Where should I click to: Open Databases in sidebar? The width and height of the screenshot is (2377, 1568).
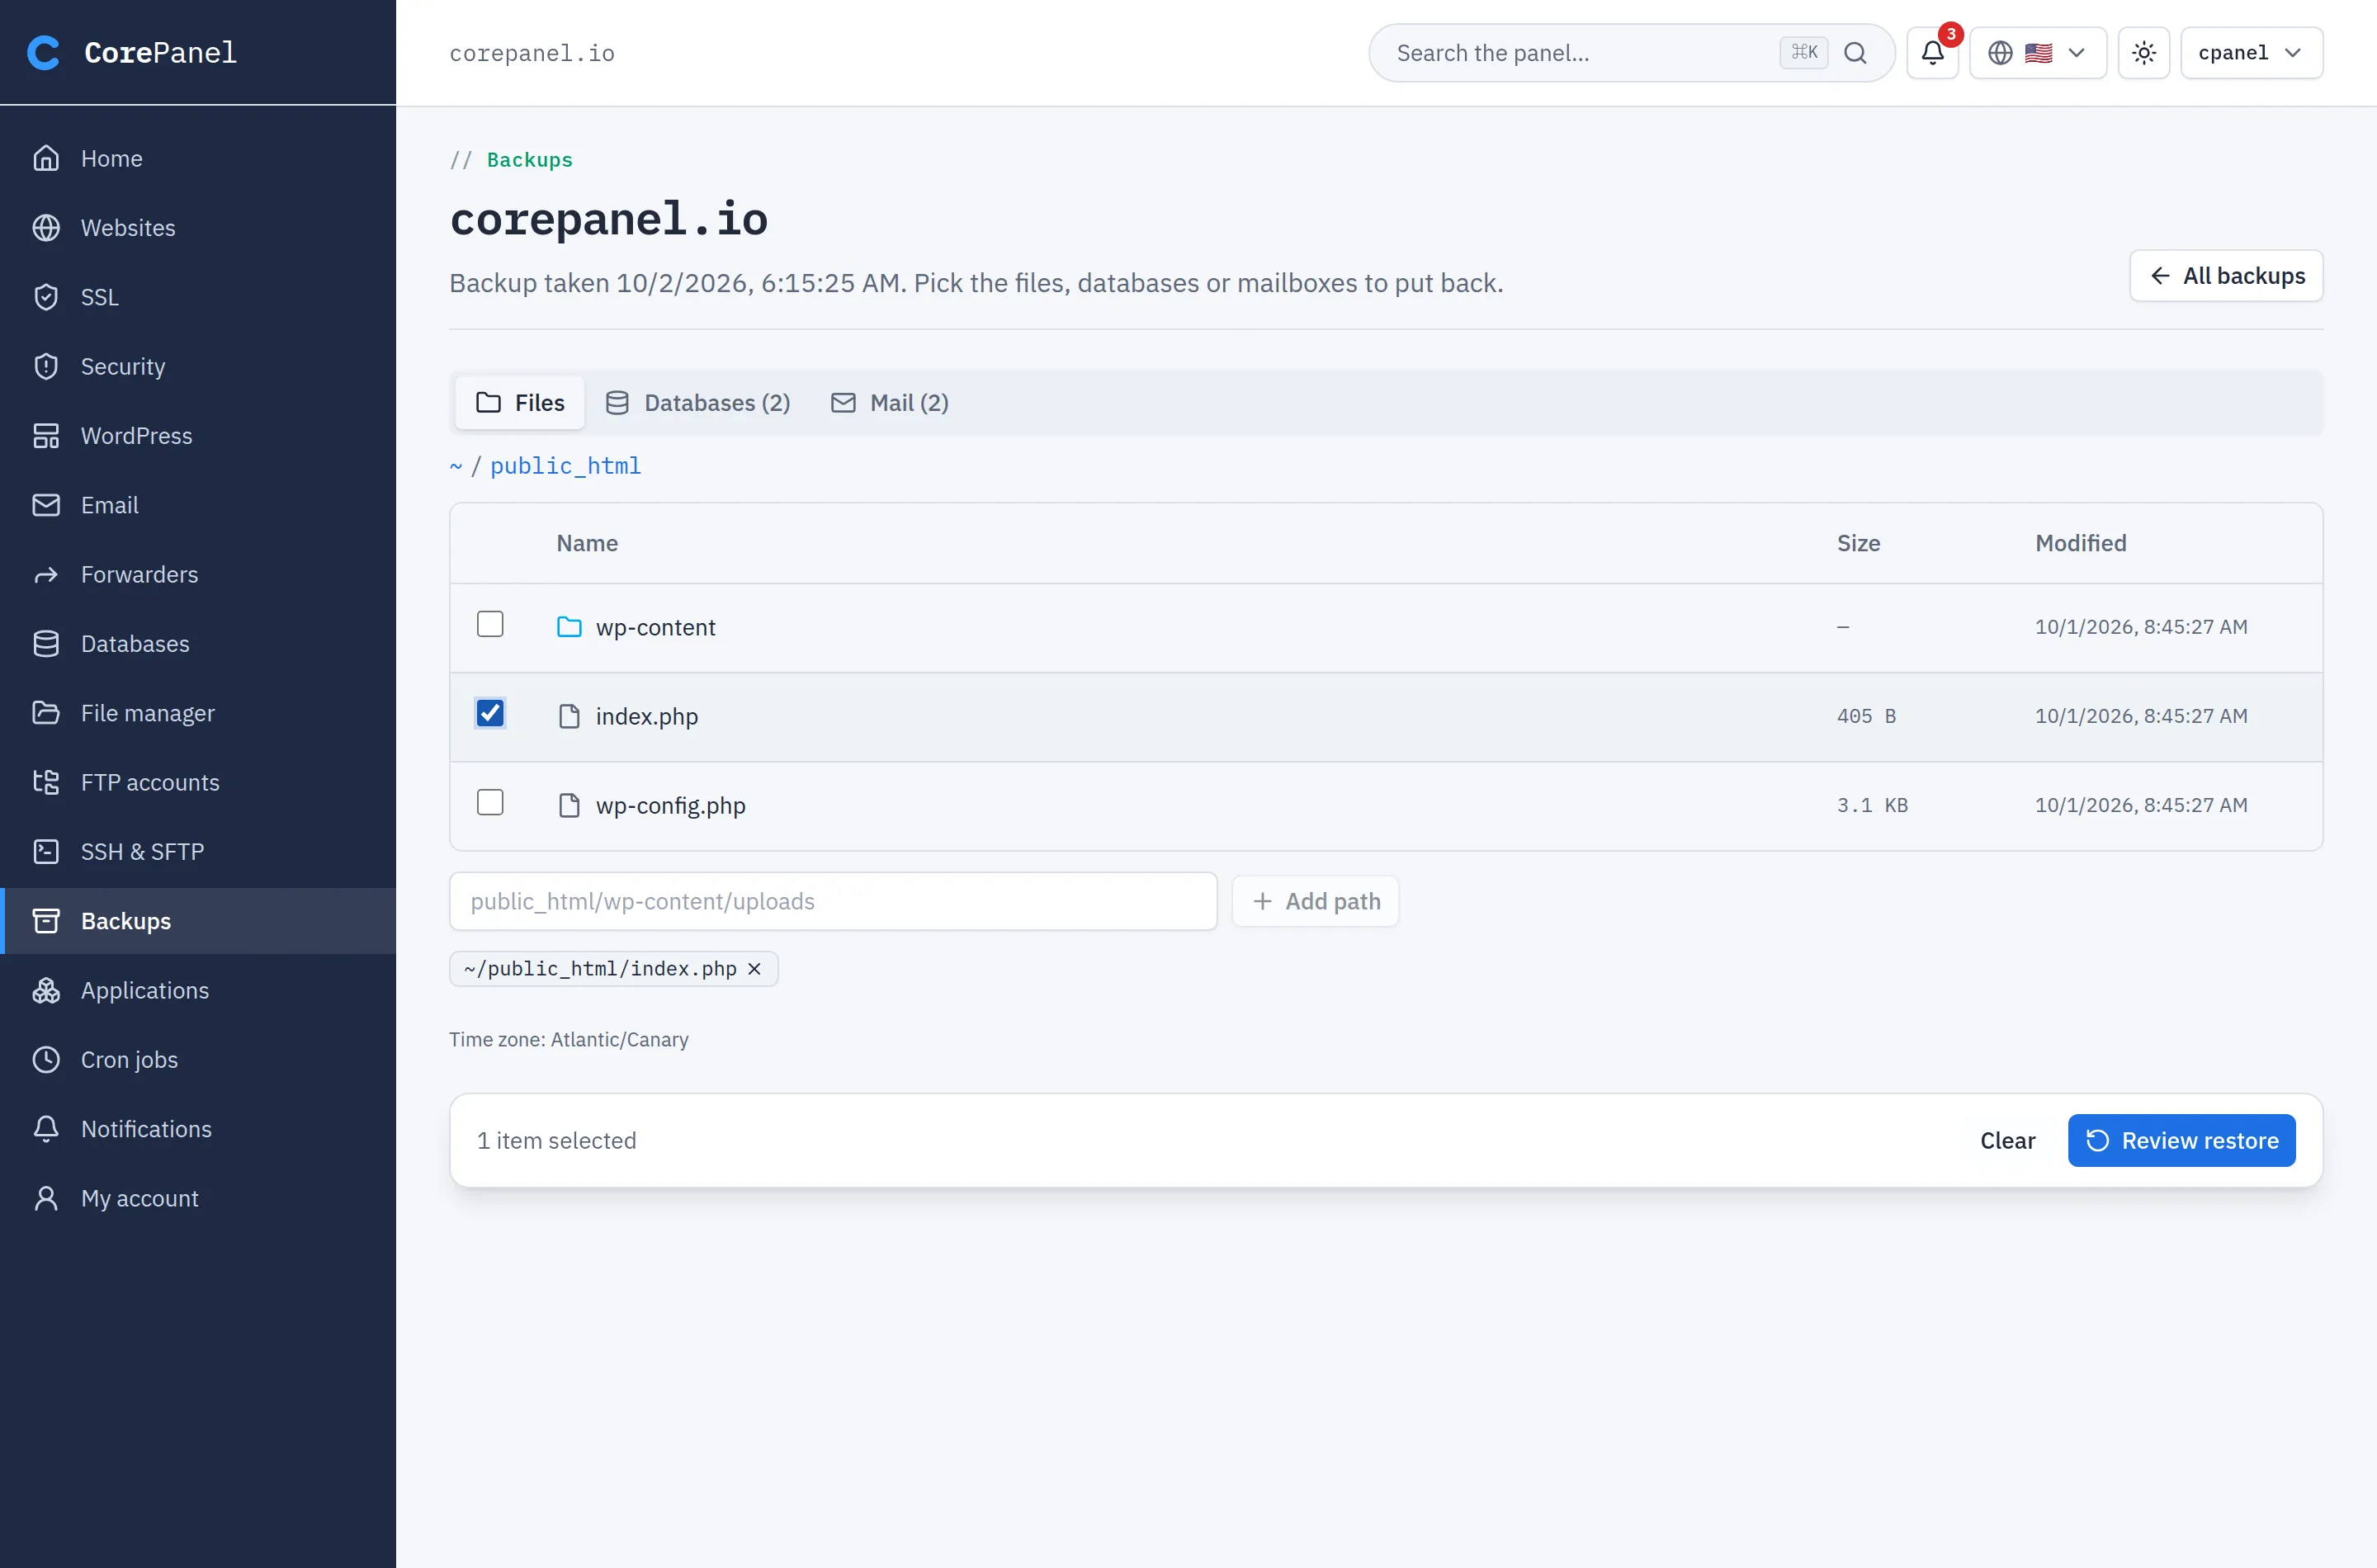tap(198, 644)
